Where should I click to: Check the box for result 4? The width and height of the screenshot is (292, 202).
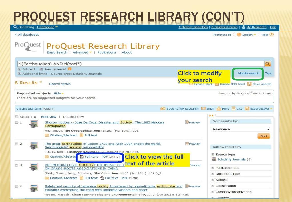point(17,186)
